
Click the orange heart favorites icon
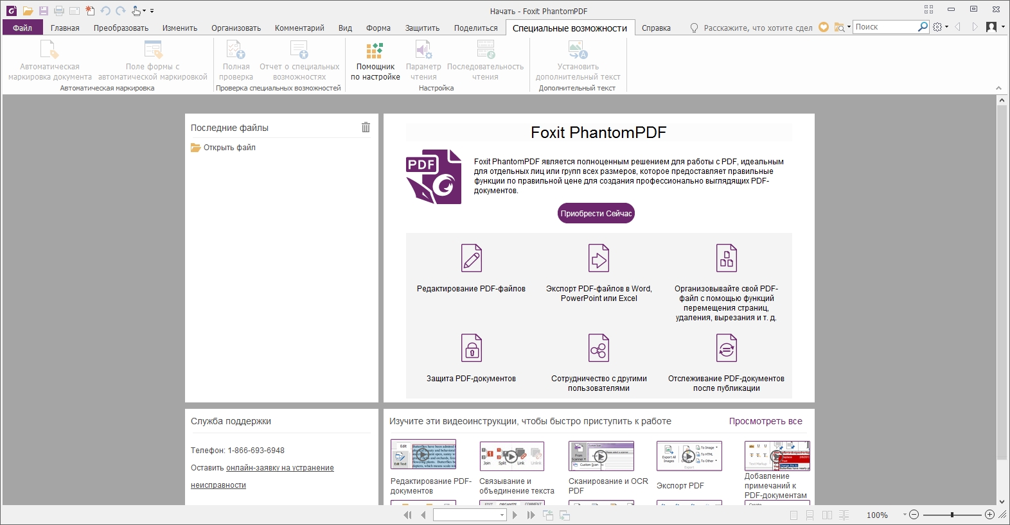pyautogui.click(x=824, y=27)
